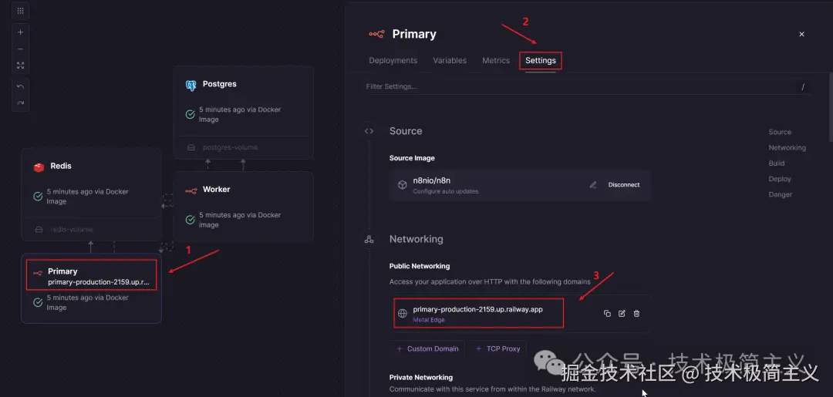Edit the railway.app public domain
Screen dimensions: 833x397
pyautogui.click(x=622, y=314)
